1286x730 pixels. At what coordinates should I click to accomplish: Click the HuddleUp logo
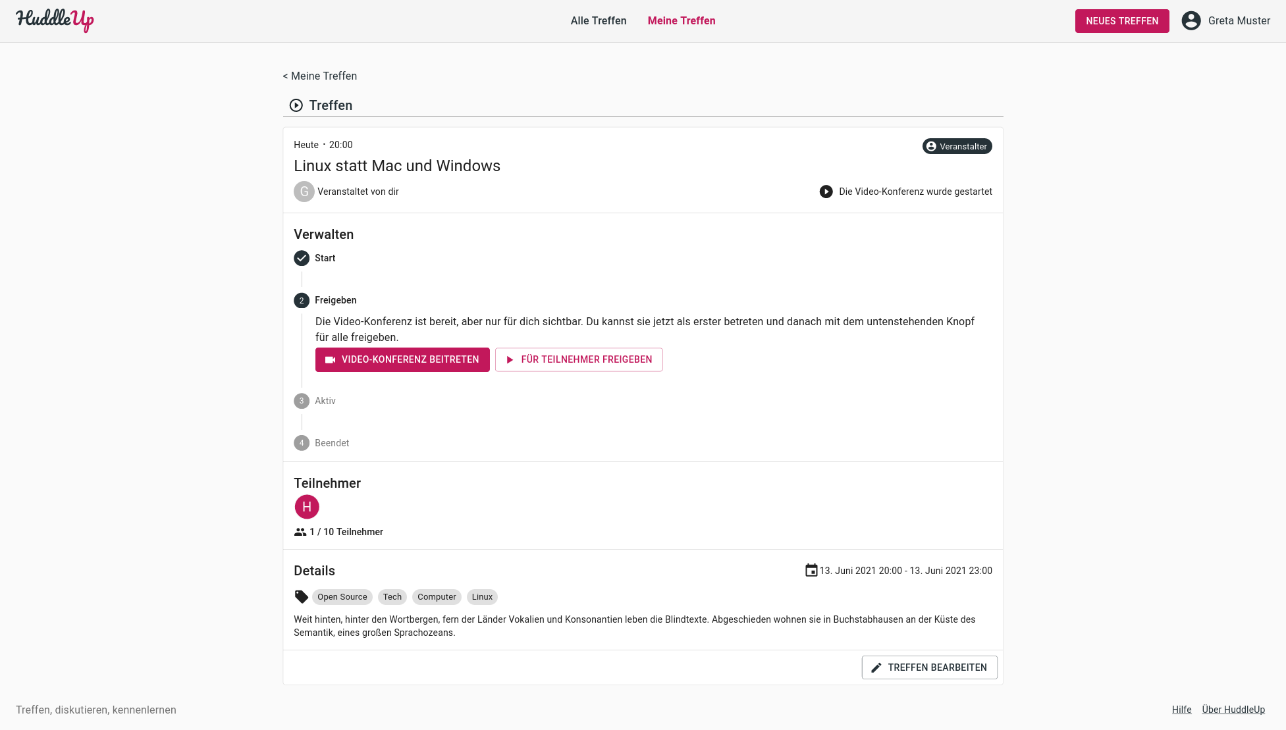click(55, 20)
